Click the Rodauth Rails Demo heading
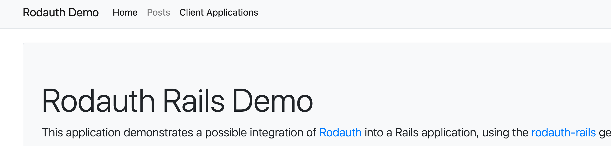This screenshot has width=611, height=146. coord(178,101)
